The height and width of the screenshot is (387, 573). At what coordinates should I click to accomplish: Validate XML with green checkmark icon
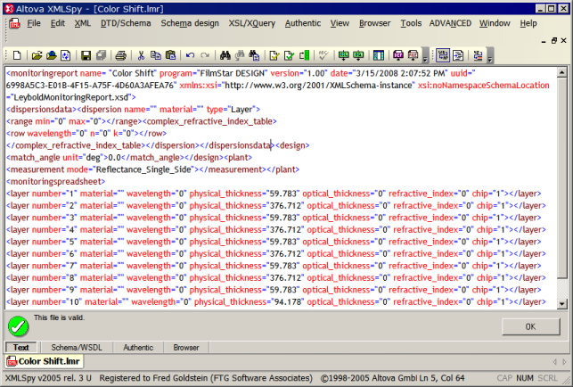[289, 55]
